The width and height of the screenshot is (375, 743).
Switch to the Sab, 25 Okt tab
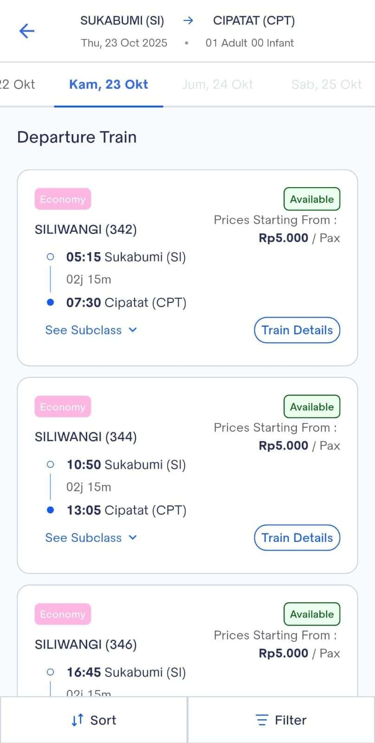pos(326,85)
